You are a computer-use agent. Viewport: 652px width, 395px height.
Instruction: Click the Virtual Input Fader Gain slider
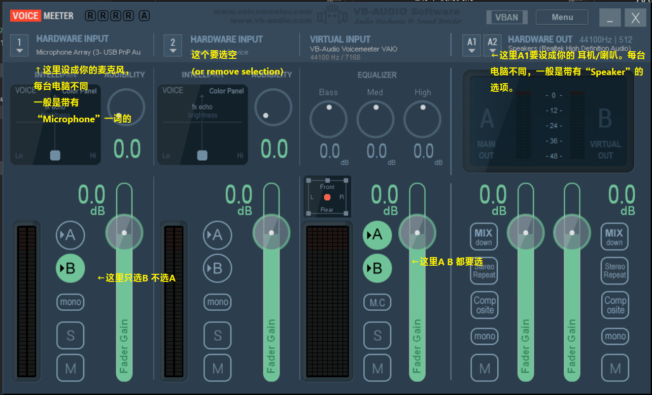point(418,282)
